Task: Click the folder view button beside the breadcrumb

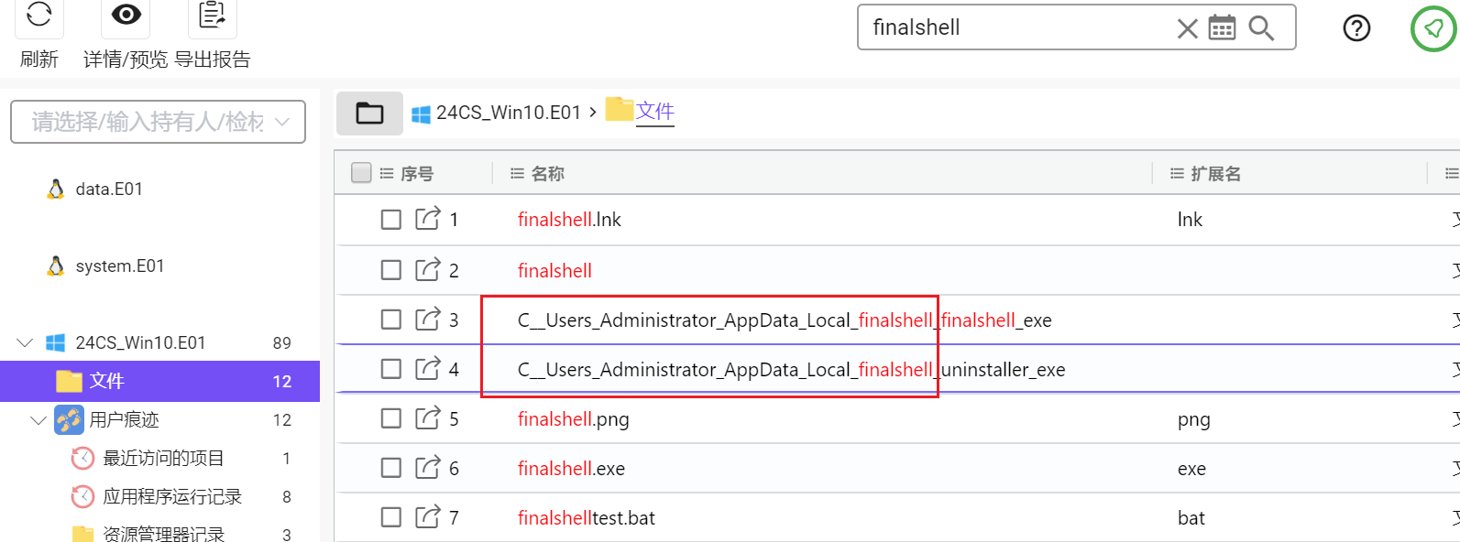Action: point(369,113)
